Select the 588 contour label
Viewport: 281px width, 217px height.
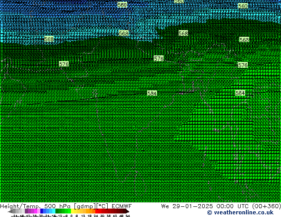click(x=124, y=33)
